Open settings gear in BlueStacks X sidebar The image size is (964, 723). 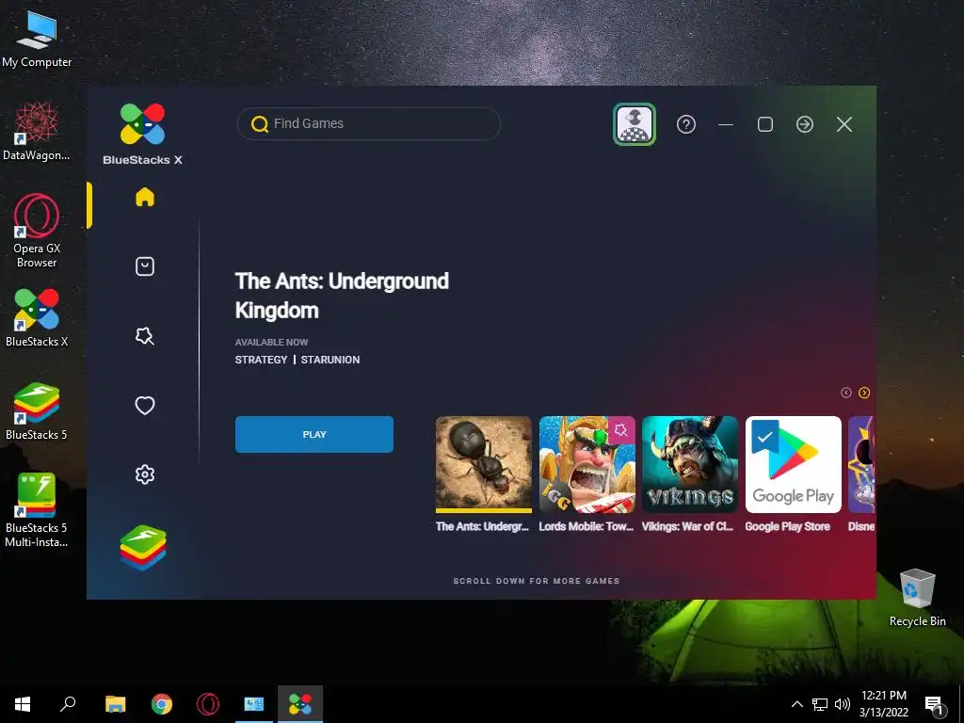(x=144, y=474)
